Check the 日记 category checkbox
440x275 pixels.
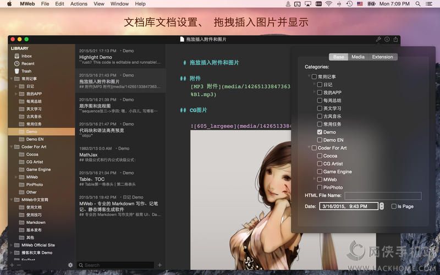click(320, 85)
